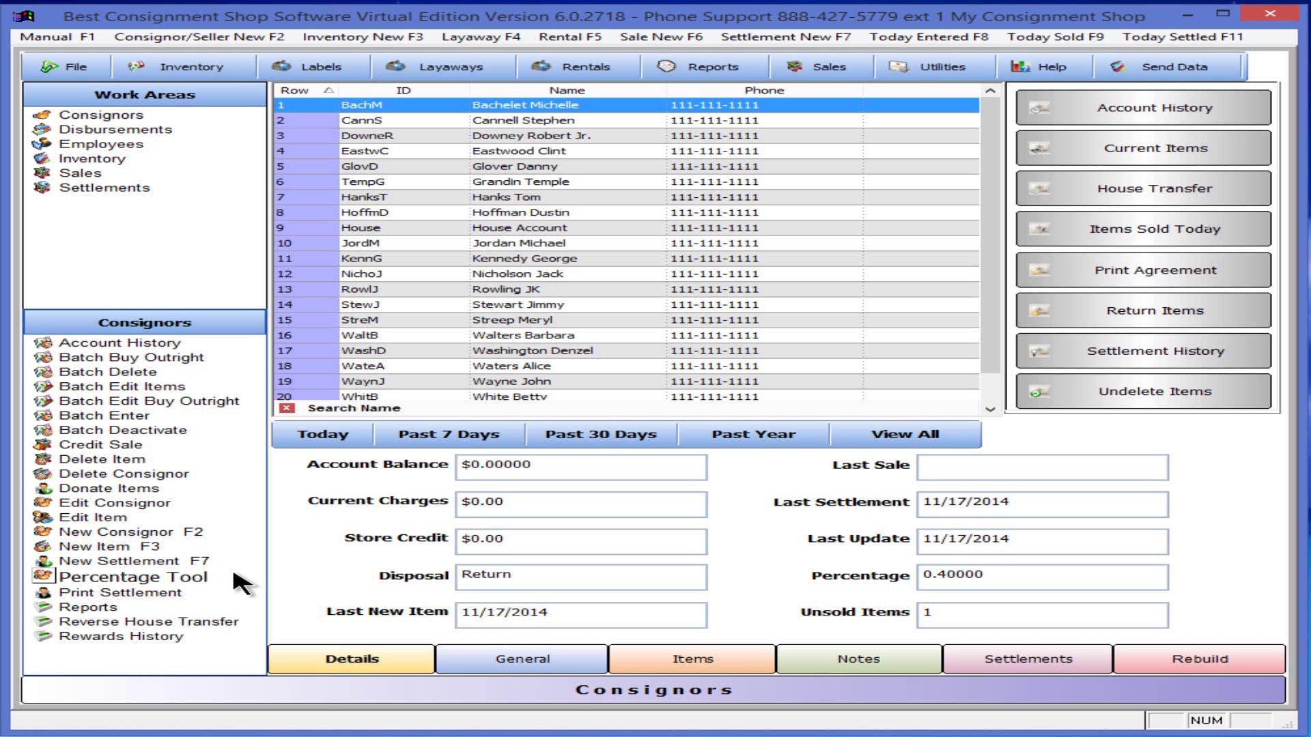This screenshot has width=1311, height=737.
Task: Click the Past 30 Days filter button
Action: coord(601,435)
